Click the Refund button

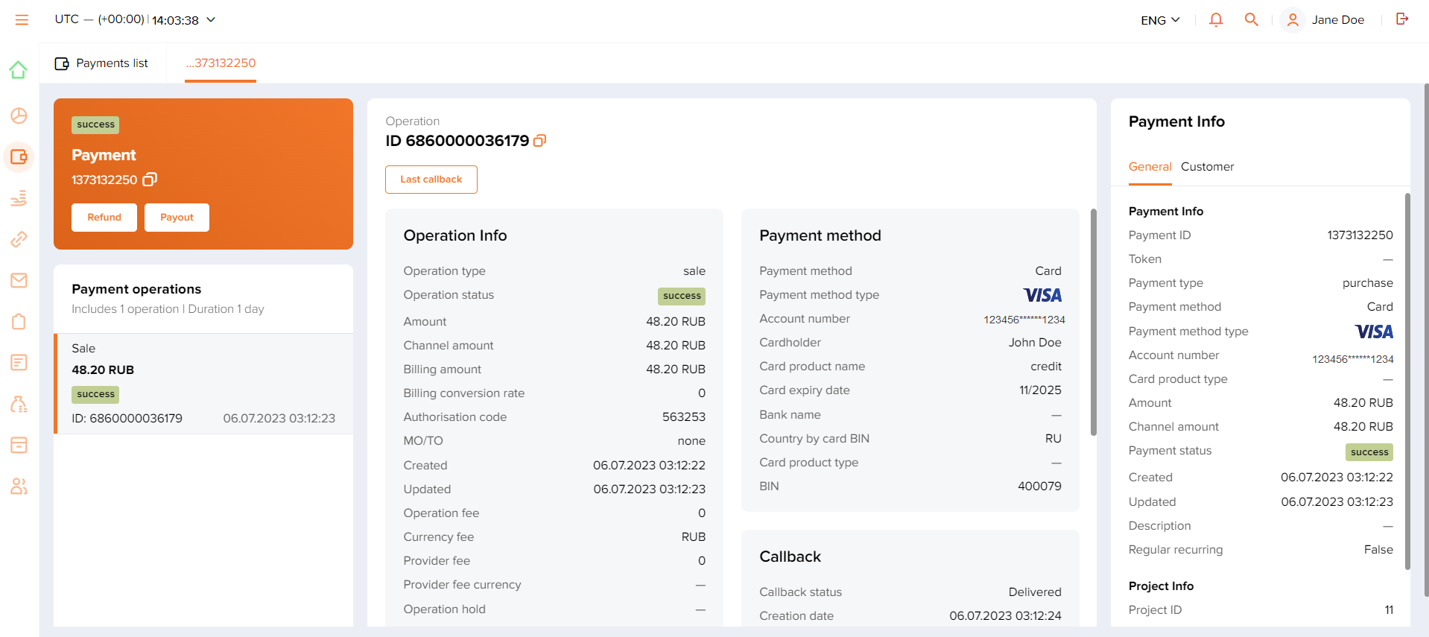[x=104, y=218]
